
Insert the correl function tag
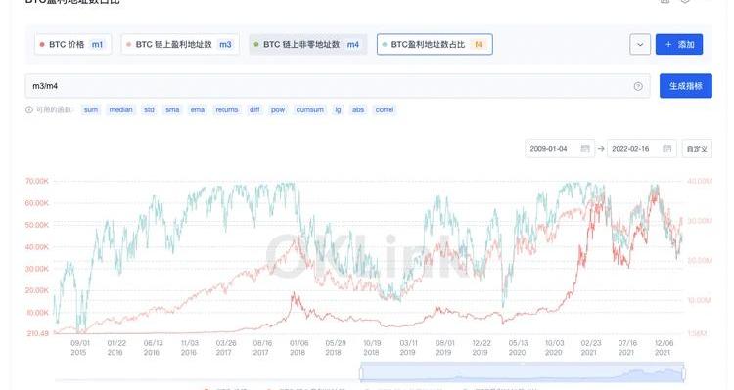[385, 109]
